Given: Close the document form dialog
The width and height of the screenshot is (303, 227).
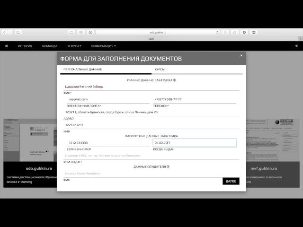Looking at the screenshot, I should pyautogui.click(x=241, y=55).
